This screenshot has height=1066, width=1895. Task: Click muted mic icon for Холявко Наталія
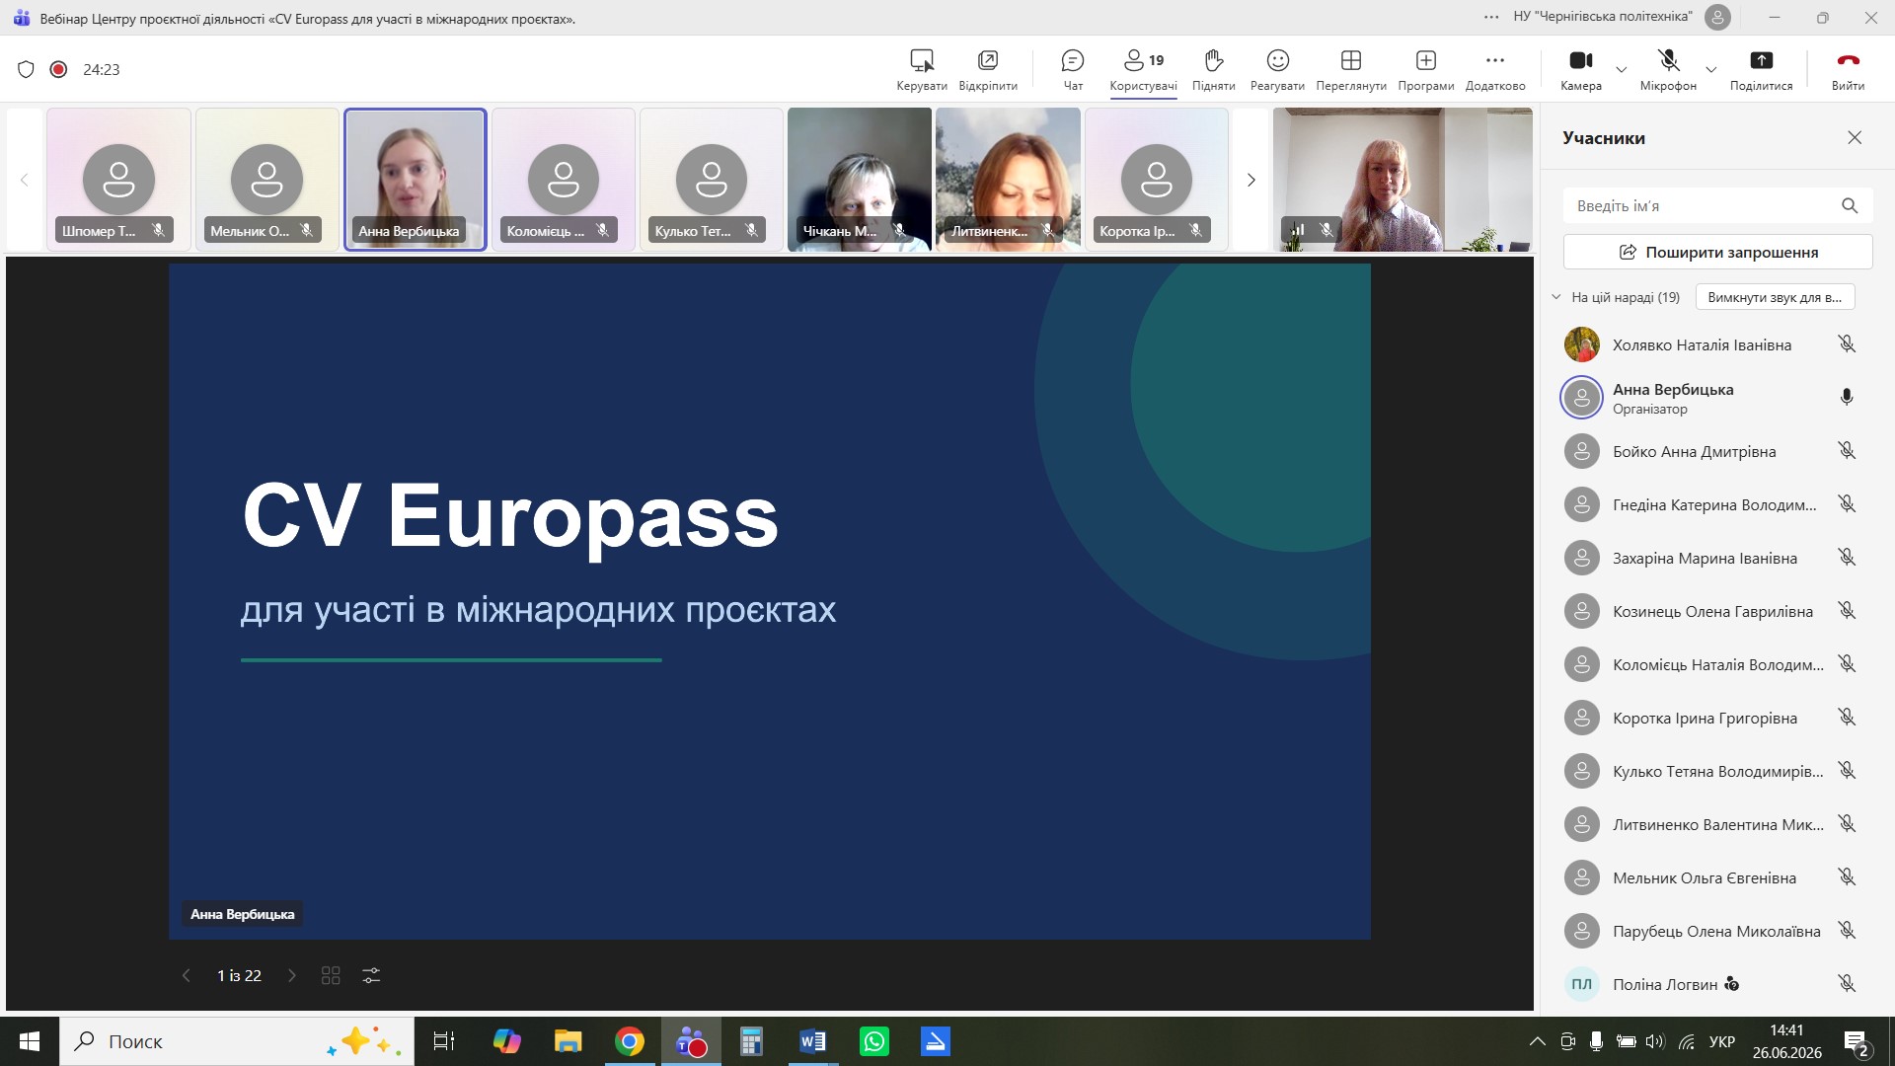(x=1847, y=344)
